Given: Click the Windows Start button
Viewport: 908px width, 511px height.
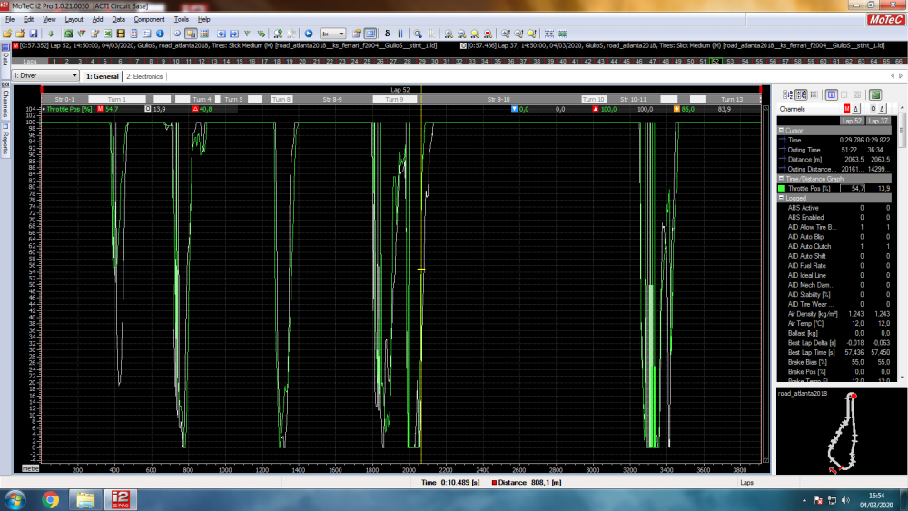Looking at the screenshot, I should 15,500.
